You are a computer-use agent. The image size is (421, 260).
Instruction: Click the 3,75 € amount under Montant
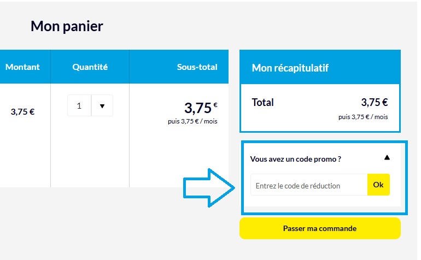click(23, 112)
